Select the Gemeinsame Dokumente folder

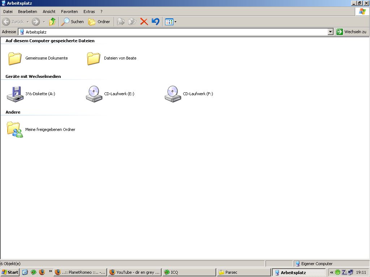(15, 58)
